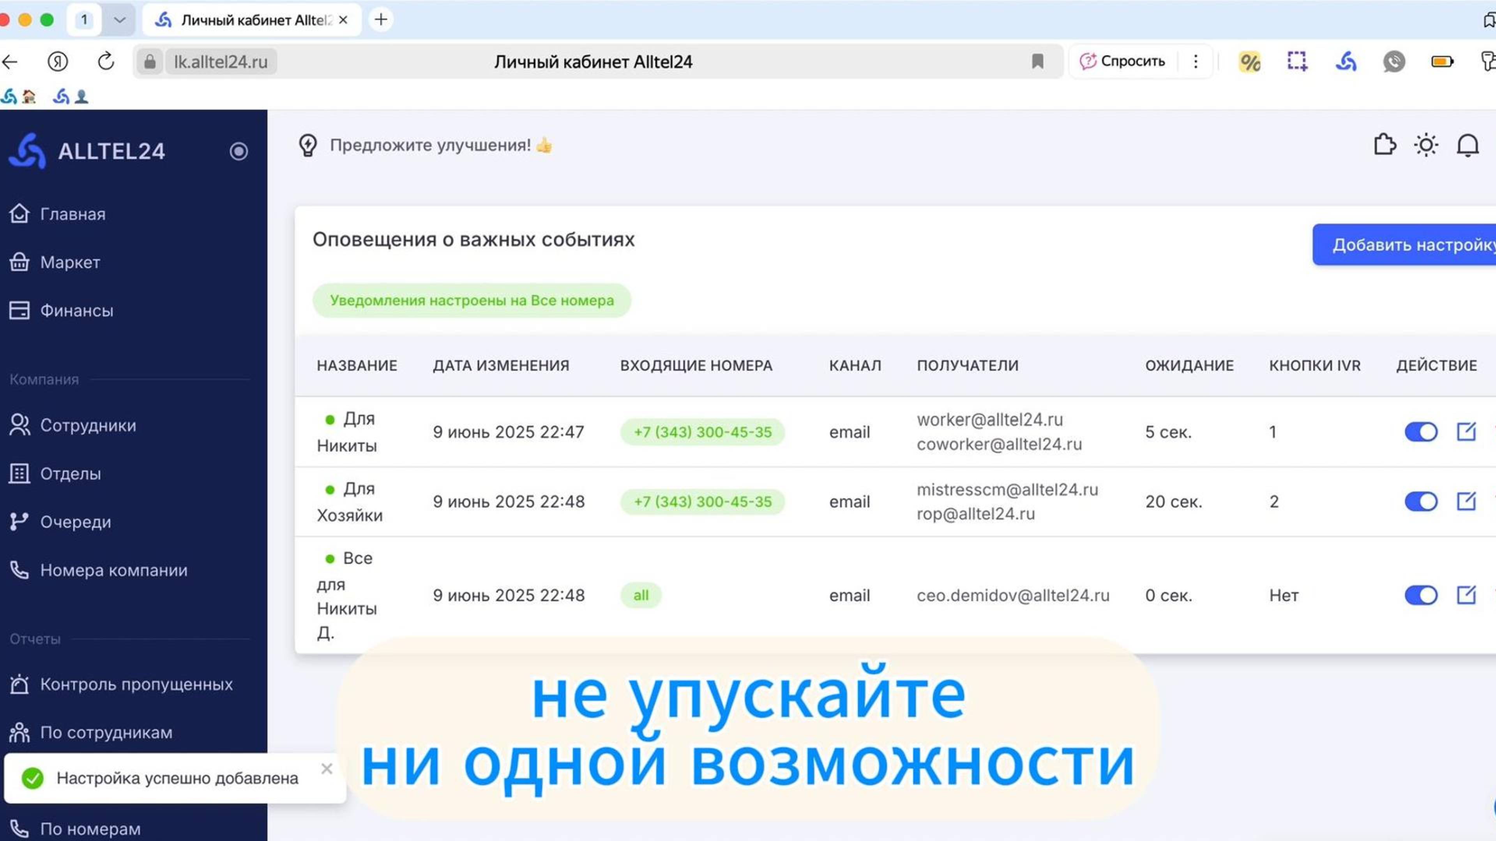Screen dimensions: 1496x841
Task: Dismiss the Настройка успешно добавлена toast
Action: pyautogui.click(x=327, y=769)
